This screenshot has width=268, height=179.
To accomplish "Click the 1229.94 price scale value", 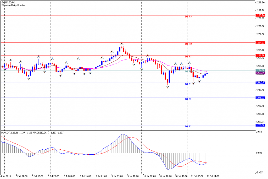I will pyautogui.click(x=260, y=122).
